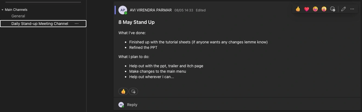Click the 08/05 14:33 message timestamp
This screenshot has height=112, width=362.
[184, 10]
